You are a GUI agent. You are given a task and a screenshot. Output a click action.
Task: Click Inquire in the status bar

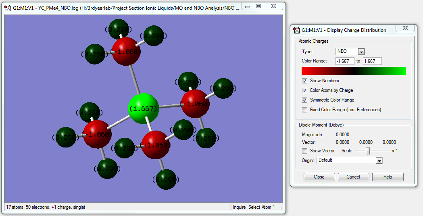point(239,207)
